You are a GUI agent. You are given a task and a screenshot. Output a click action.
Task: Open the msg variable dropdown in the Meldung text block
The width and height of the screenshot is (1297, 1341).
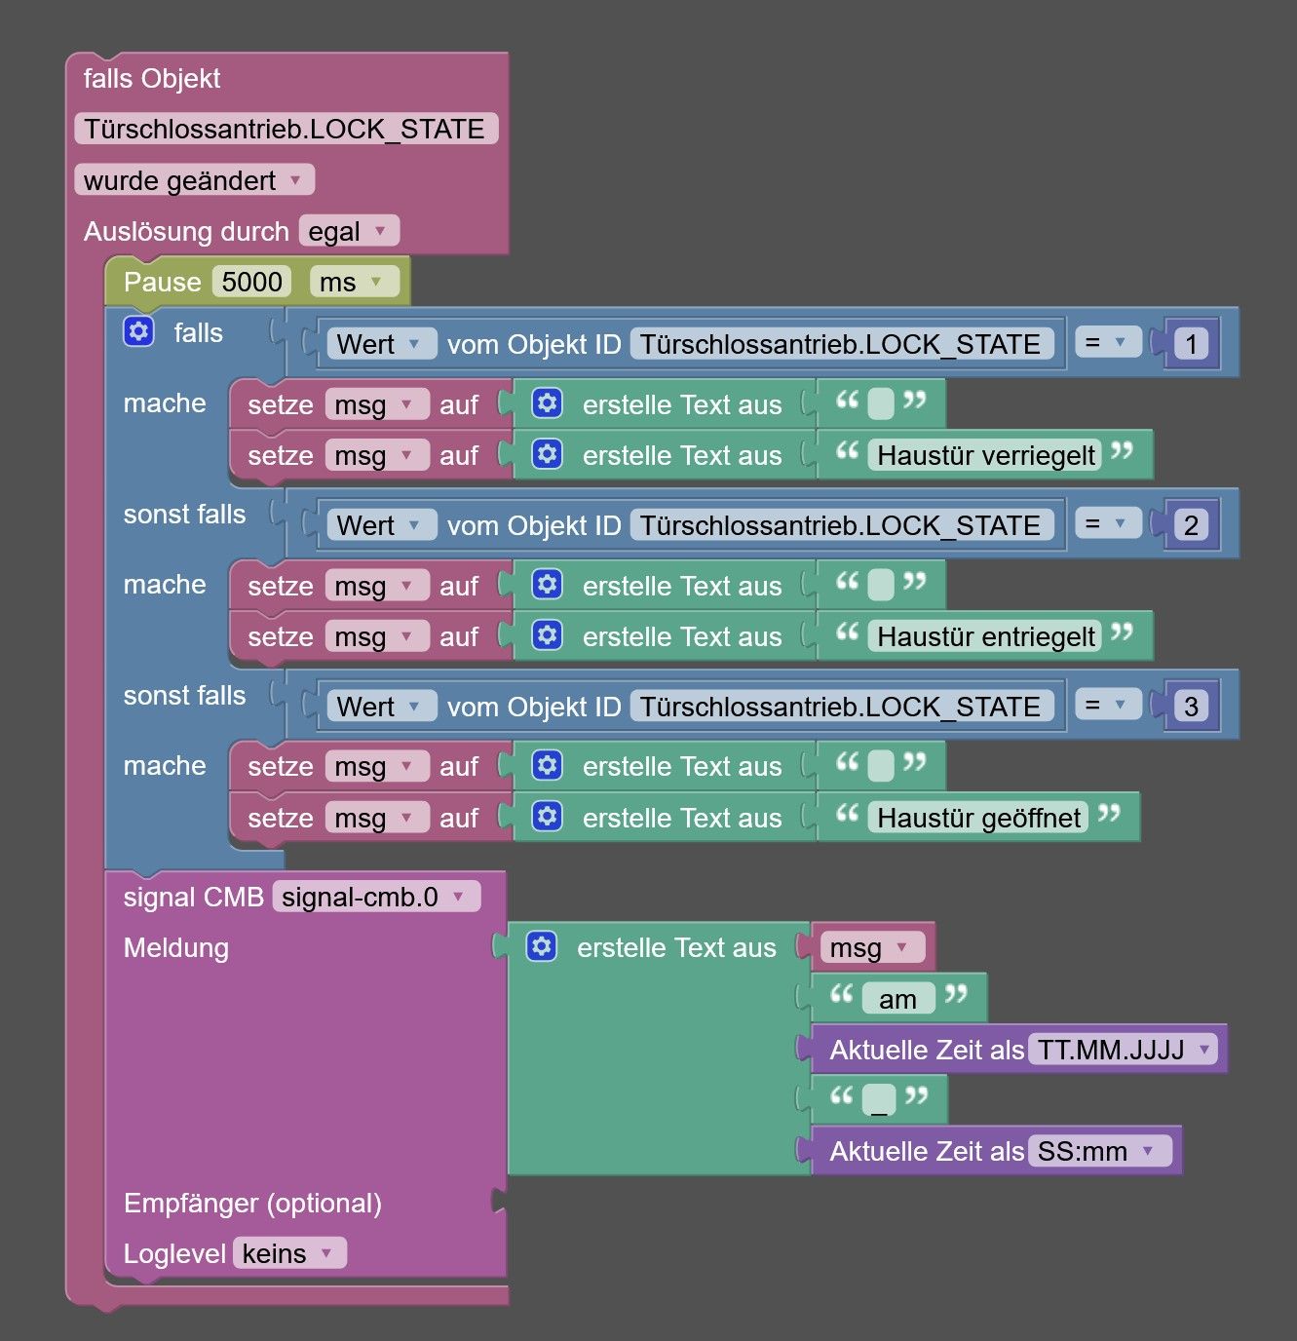click(871, 947)
